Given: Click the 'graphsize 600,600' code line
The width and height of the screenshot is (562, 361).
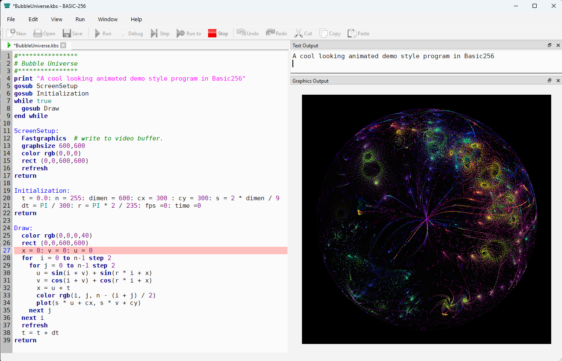Looking at the screenshot, I should click(53, 146).
